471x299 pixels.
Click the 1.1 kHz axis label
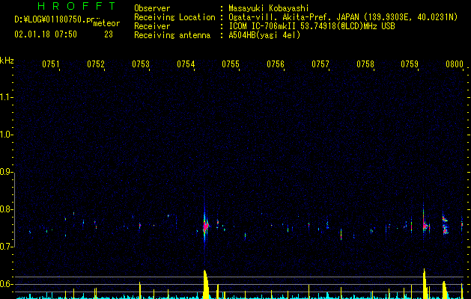[7, 97]
